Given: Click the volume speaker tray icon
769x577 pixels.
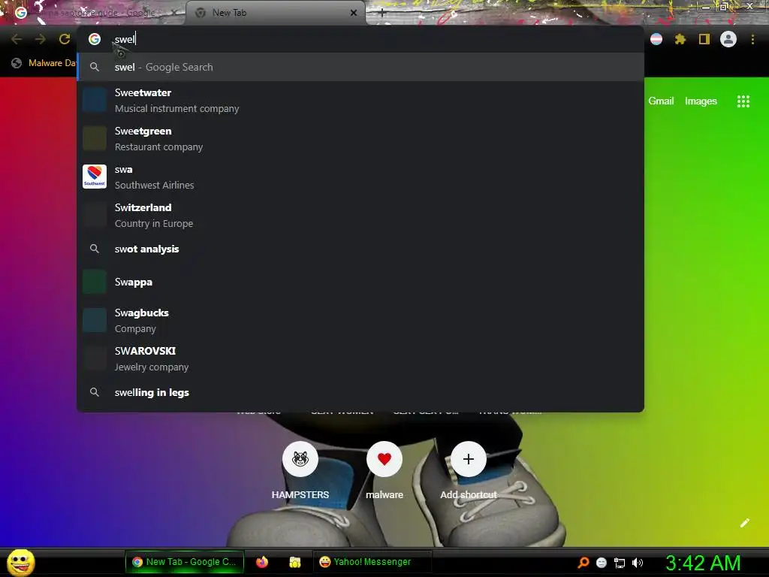Looking at the screenshot, I should point(637,563).
